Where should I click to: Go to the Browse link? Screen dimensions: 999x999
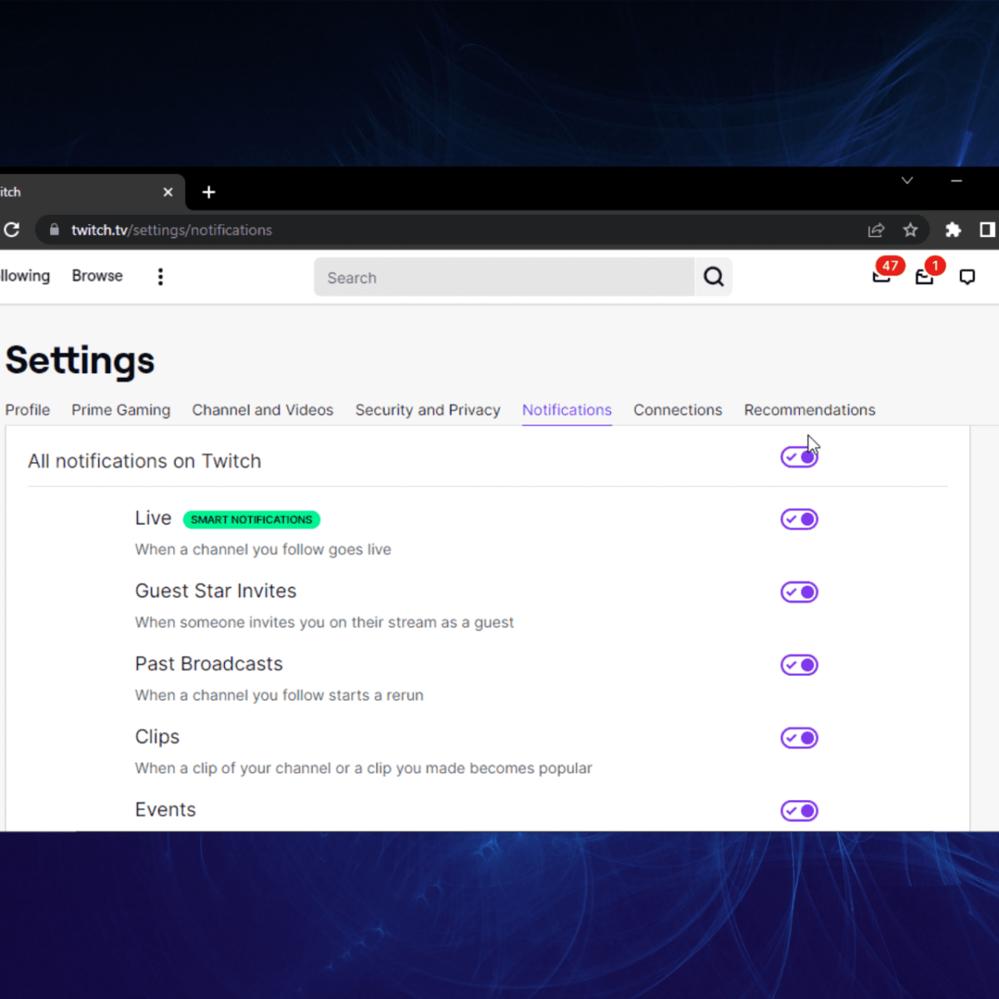point(97,276)
